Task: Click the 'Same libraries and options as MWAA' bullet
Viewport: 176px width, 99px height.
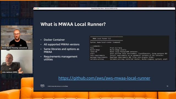Action: [61, 50]
